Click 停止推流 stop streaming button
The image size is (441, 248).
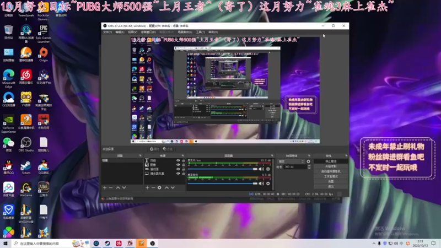(331, 161)
